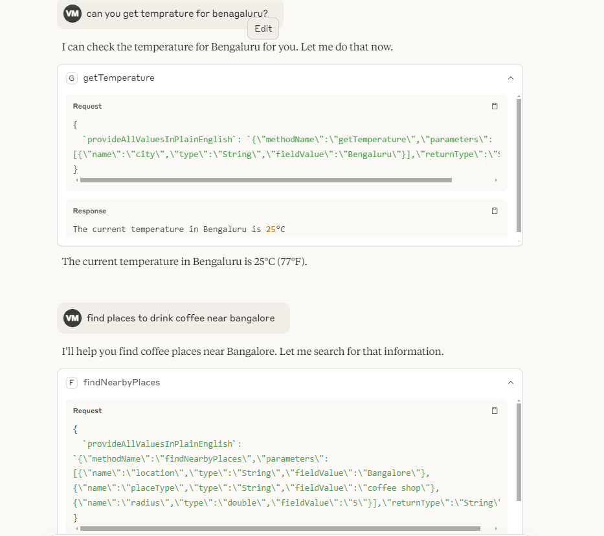Copy the getTemperature request JSON
The image size is (604, 536).
tap(495, 106)
